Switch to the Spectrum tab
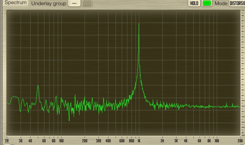This screenshot has height=145, width=245. click(16, 3)
